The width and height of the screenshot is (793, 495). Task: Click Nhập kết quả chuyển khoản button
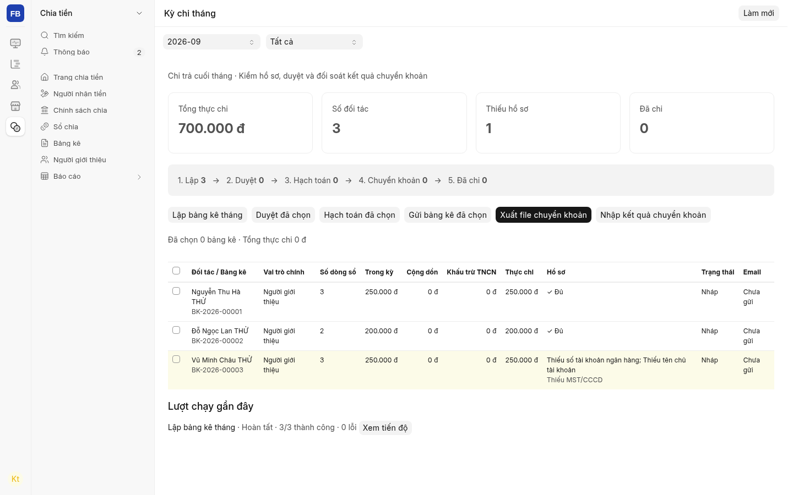tap(653, 215)
